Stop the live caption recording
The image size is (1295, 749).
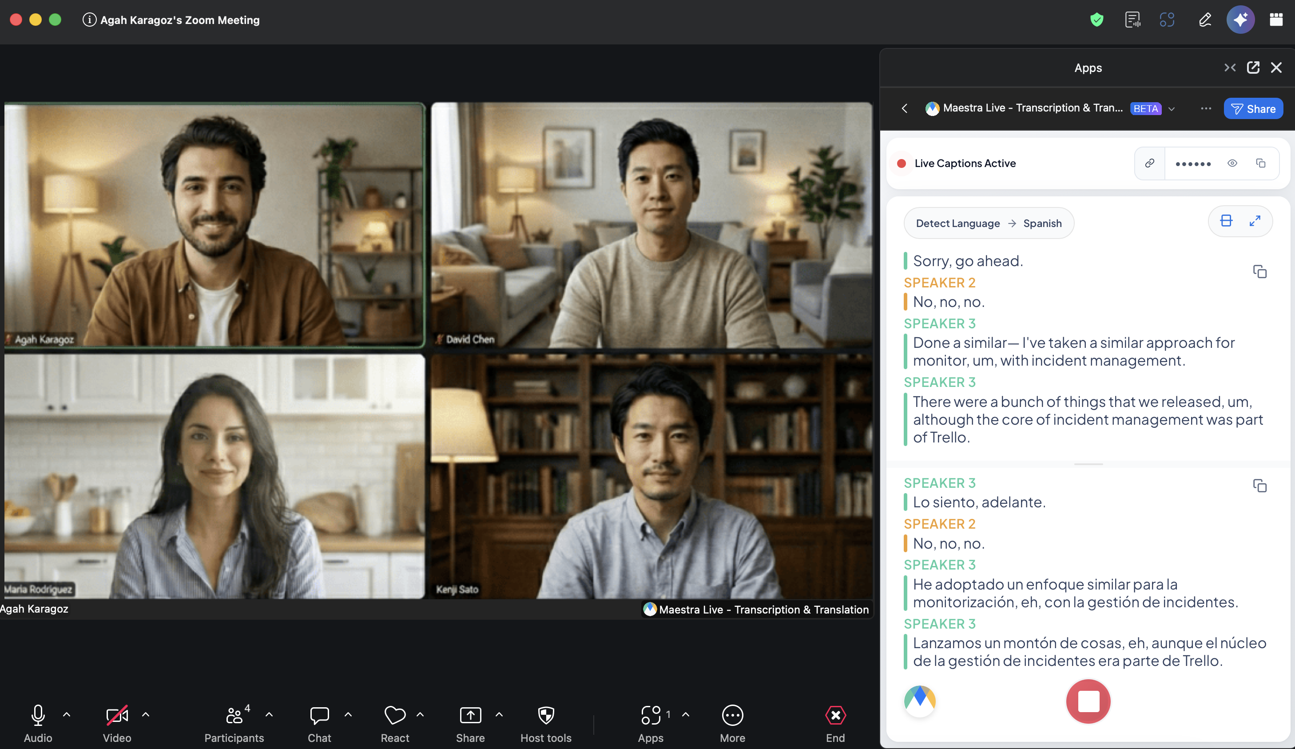1088,701
